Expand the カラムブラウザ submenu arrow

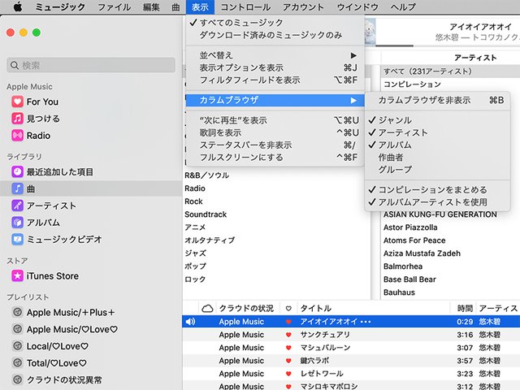pos(353,100)
